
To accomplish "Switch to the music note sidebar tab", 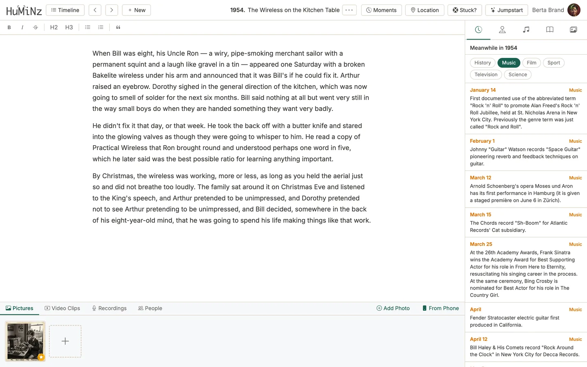I will point(526,29).
